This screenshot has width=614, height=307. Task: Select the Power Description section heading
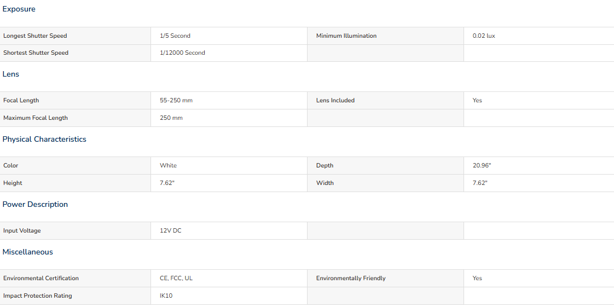35,205
